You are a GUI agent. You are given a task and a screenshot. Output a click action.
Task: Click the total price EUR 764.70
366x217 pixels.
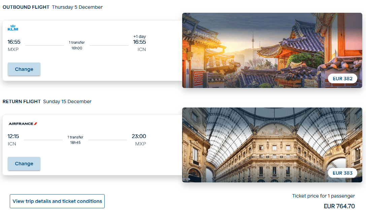(339, 206)
